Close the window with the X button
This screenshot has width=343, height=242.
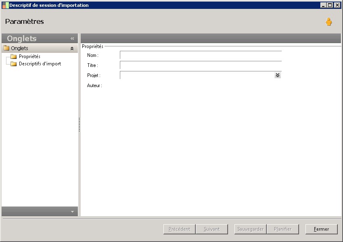(337, 5)
